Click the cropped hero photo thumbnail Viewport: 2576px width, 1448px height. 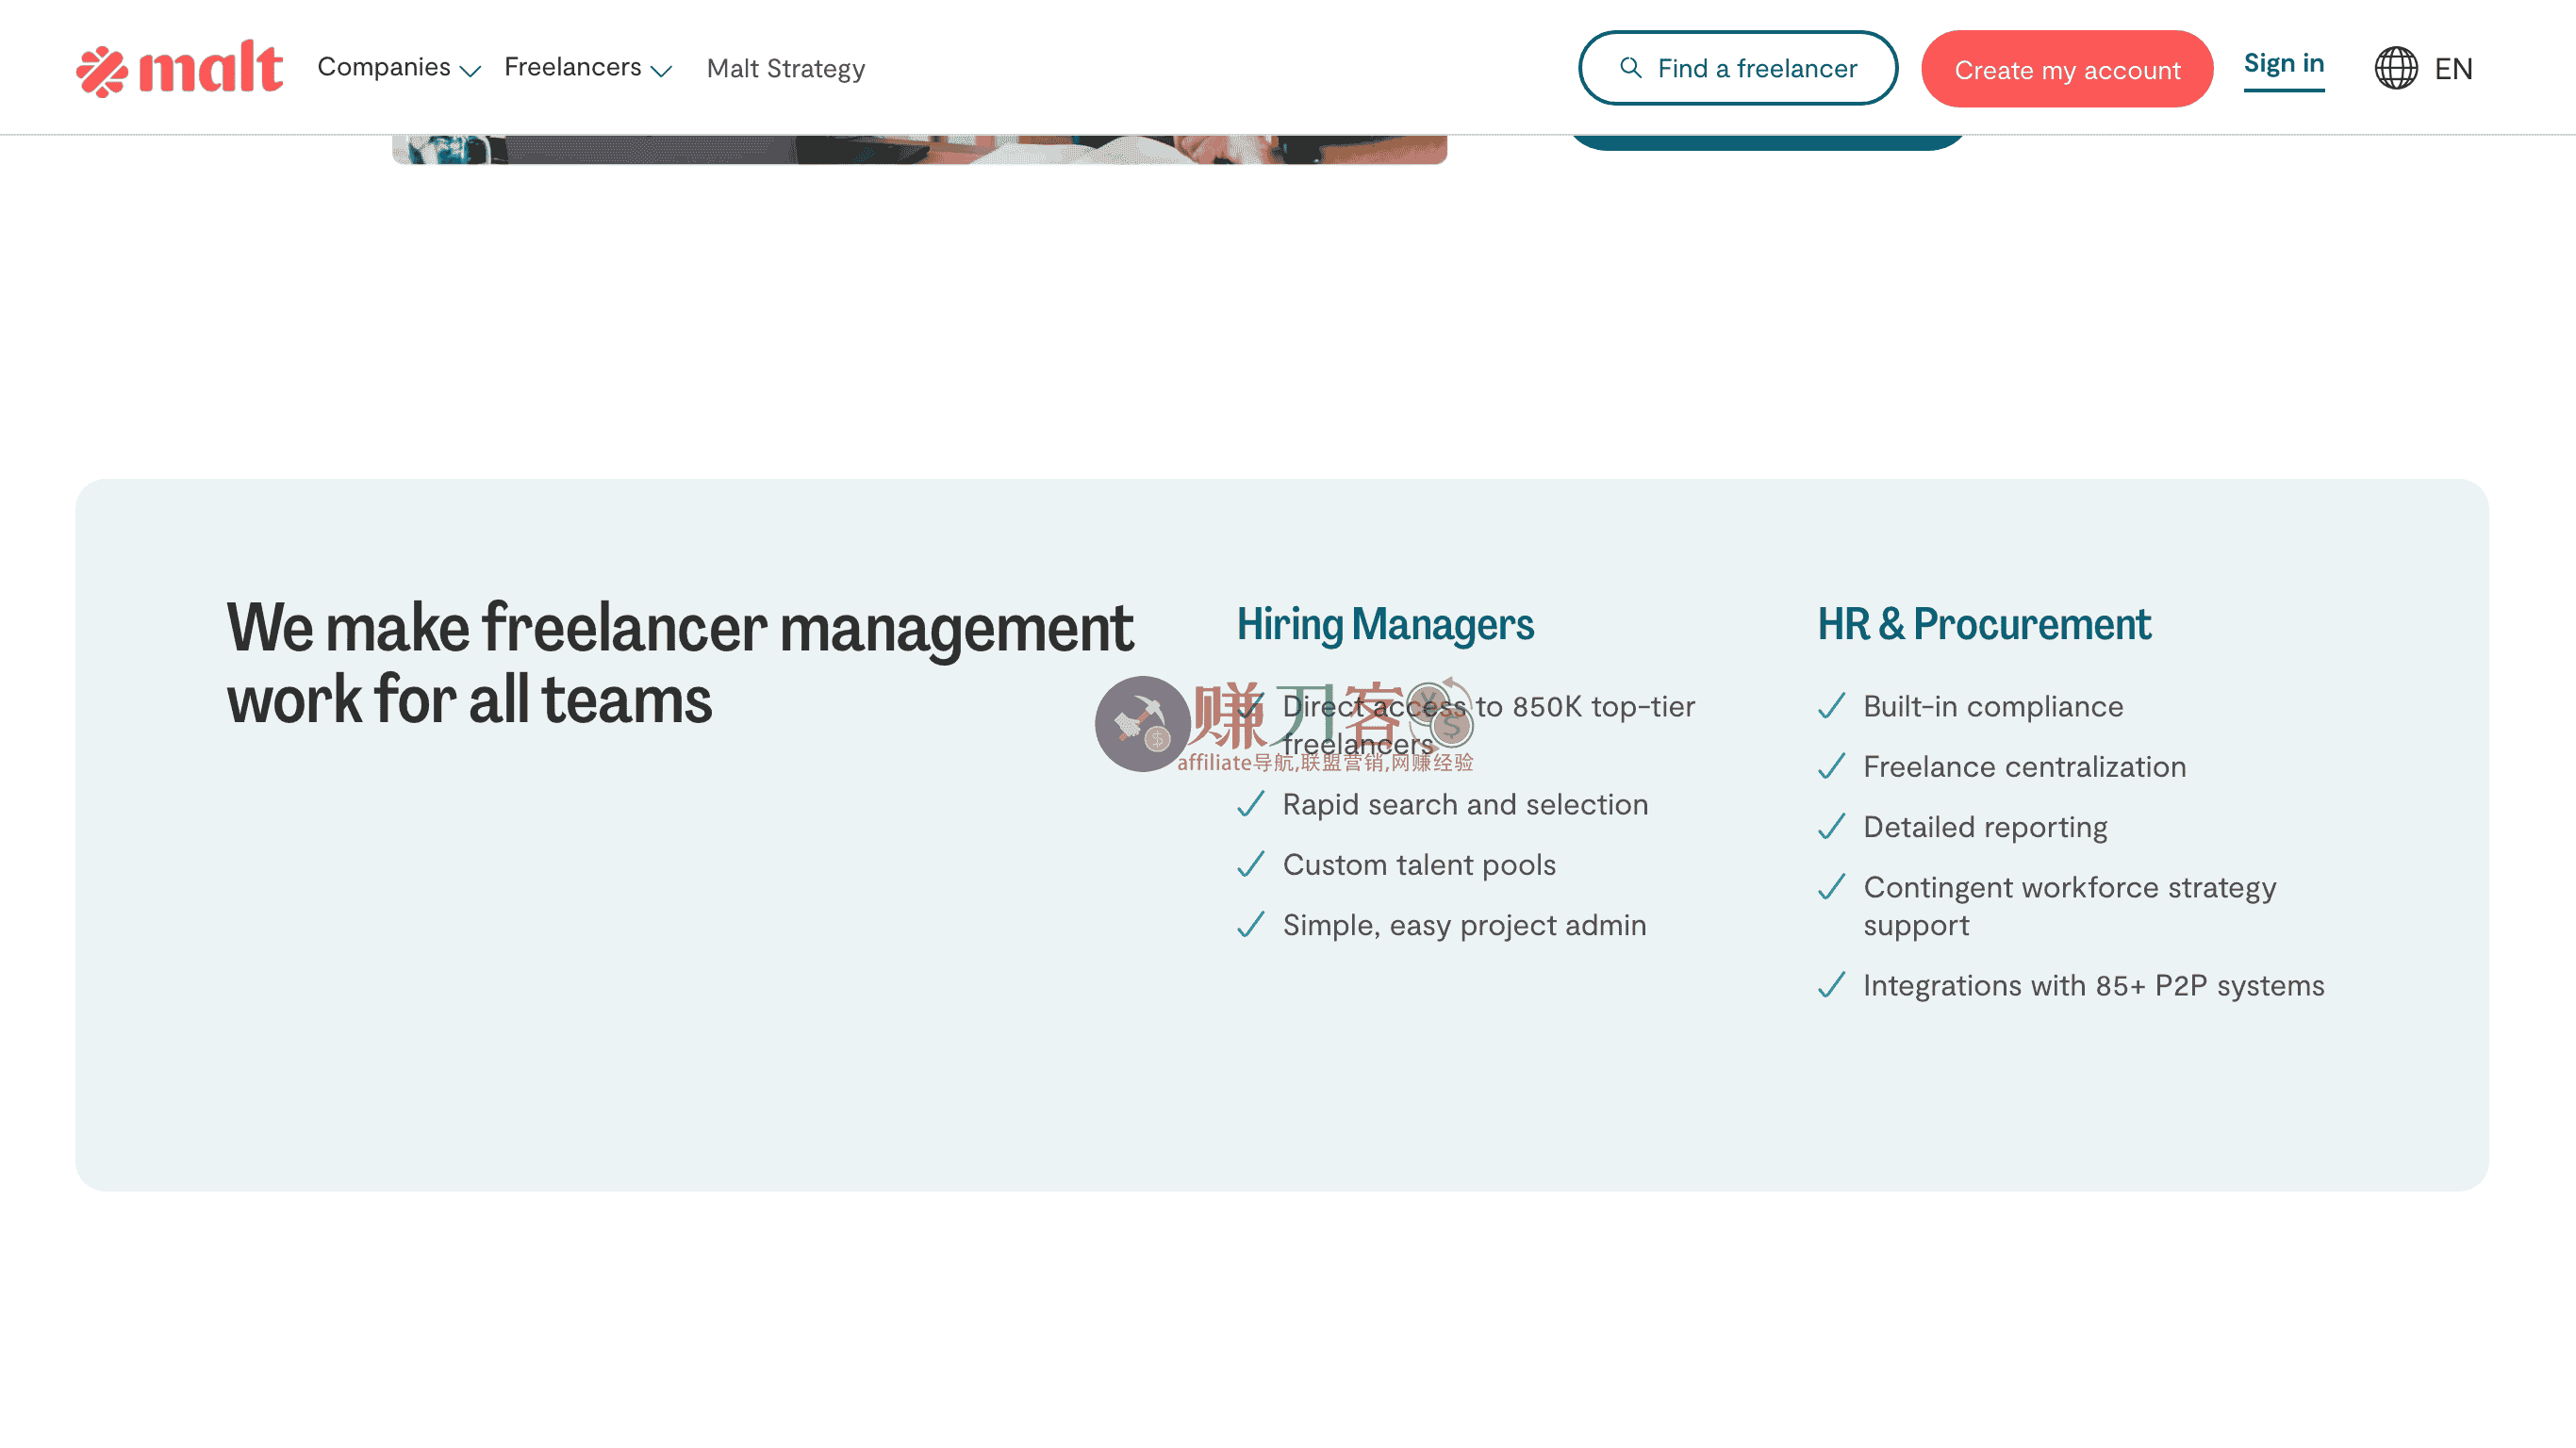pos(919,149)
